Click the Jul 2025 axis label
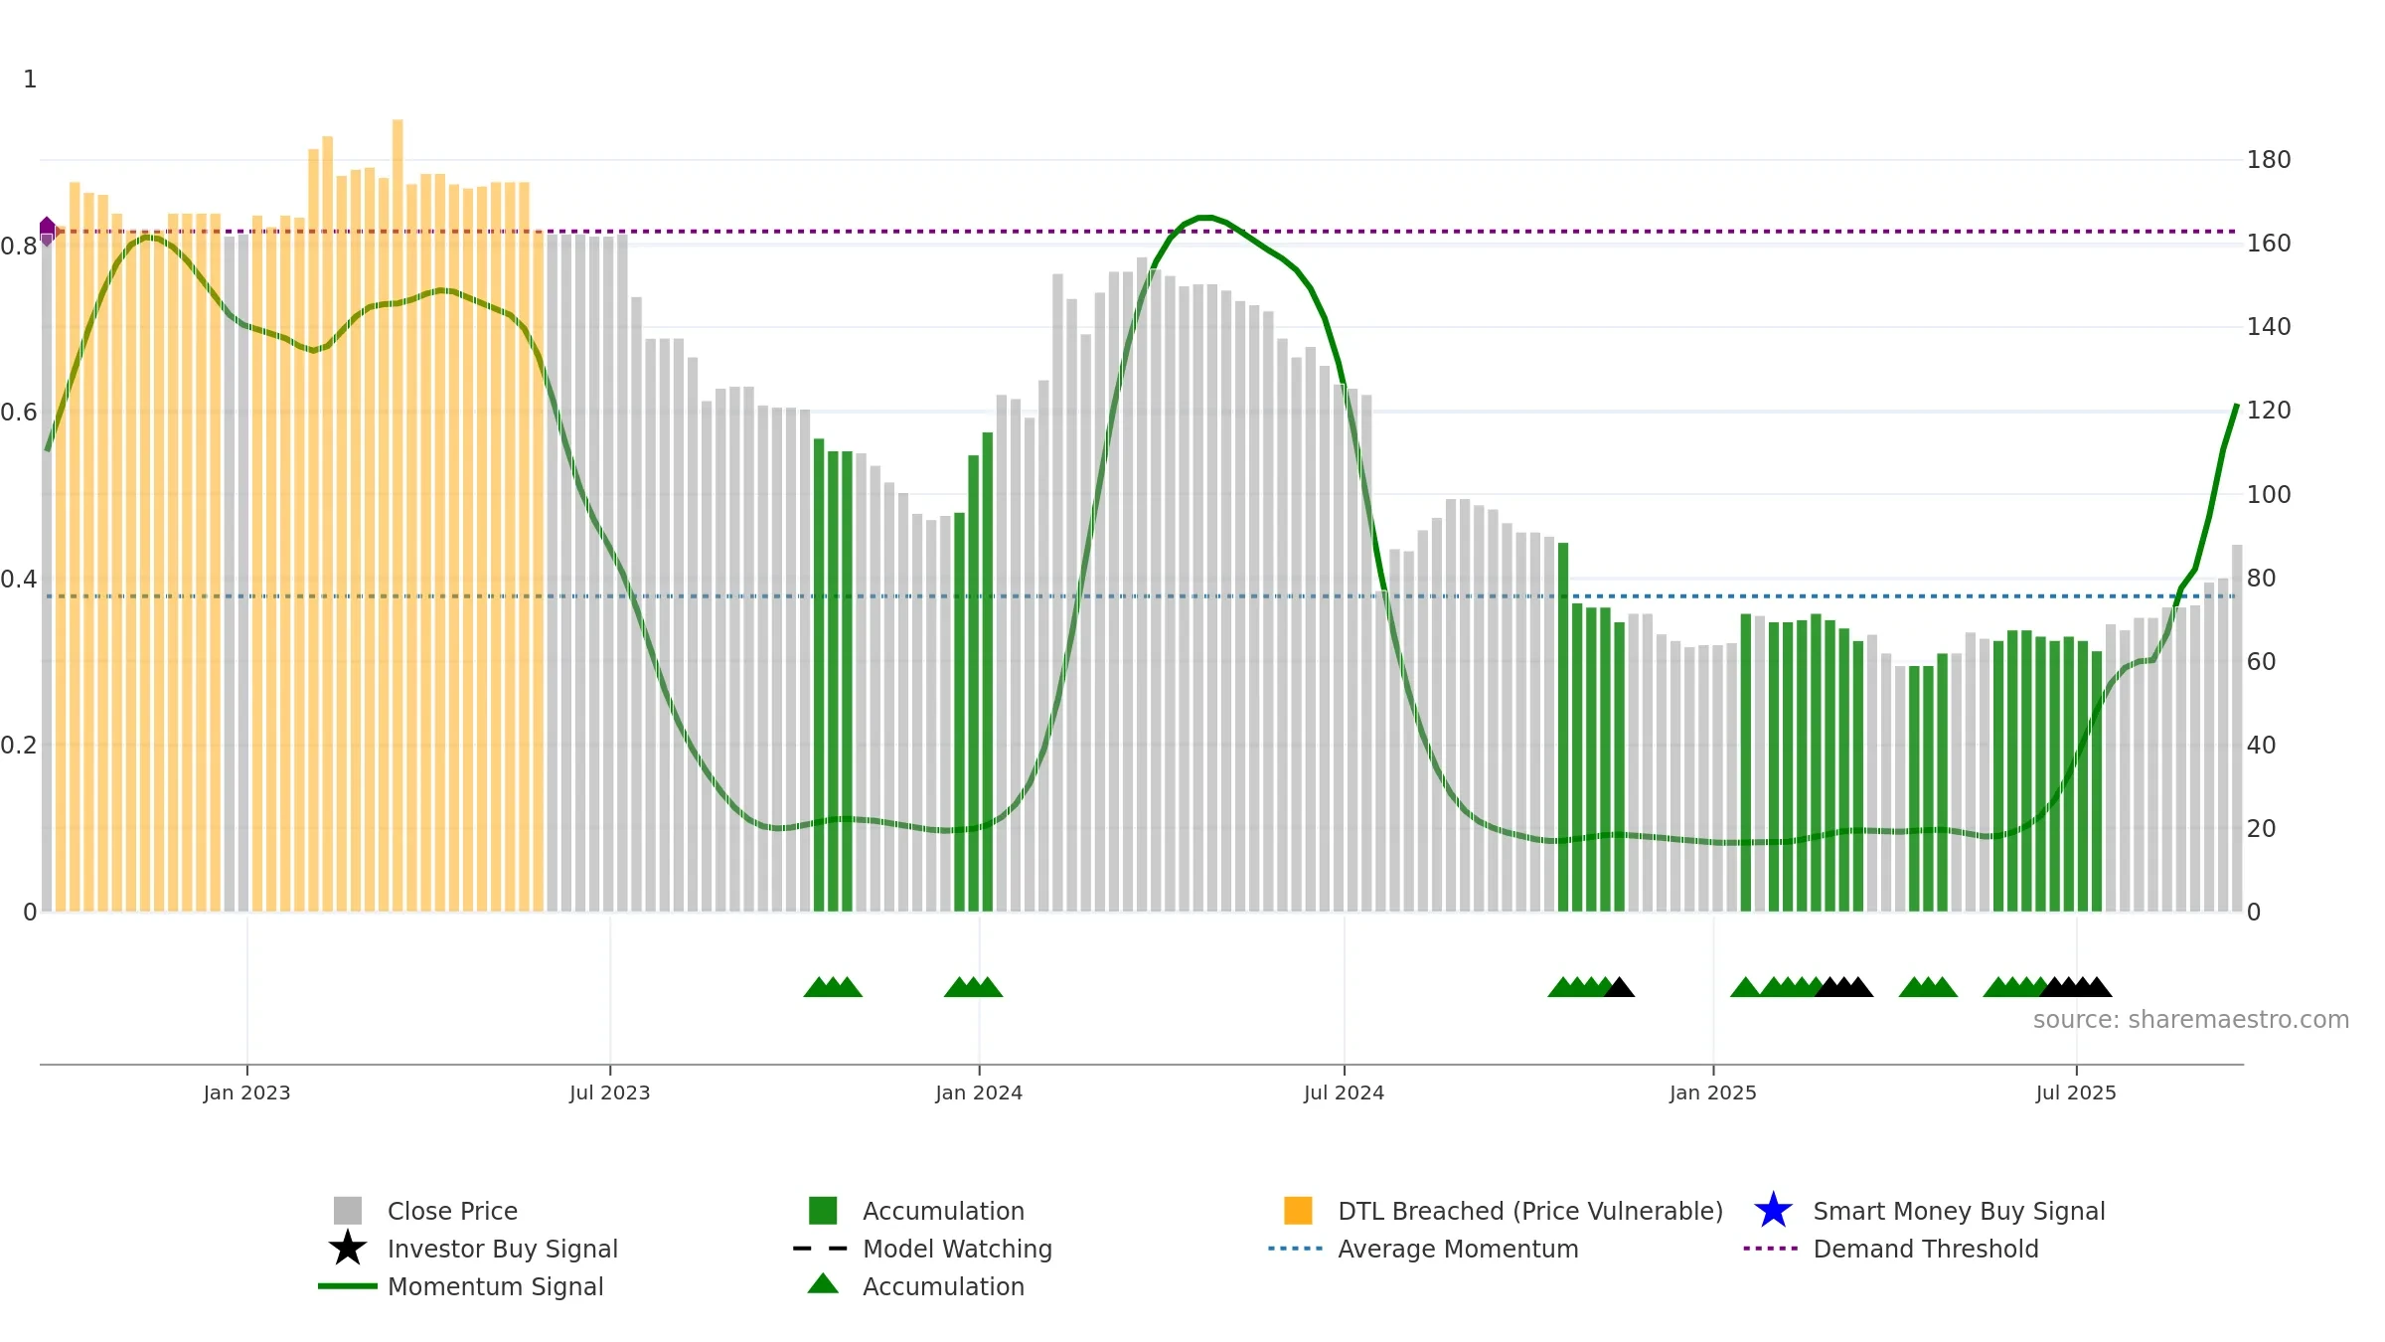2385x1342 pixels. 2076,1093
